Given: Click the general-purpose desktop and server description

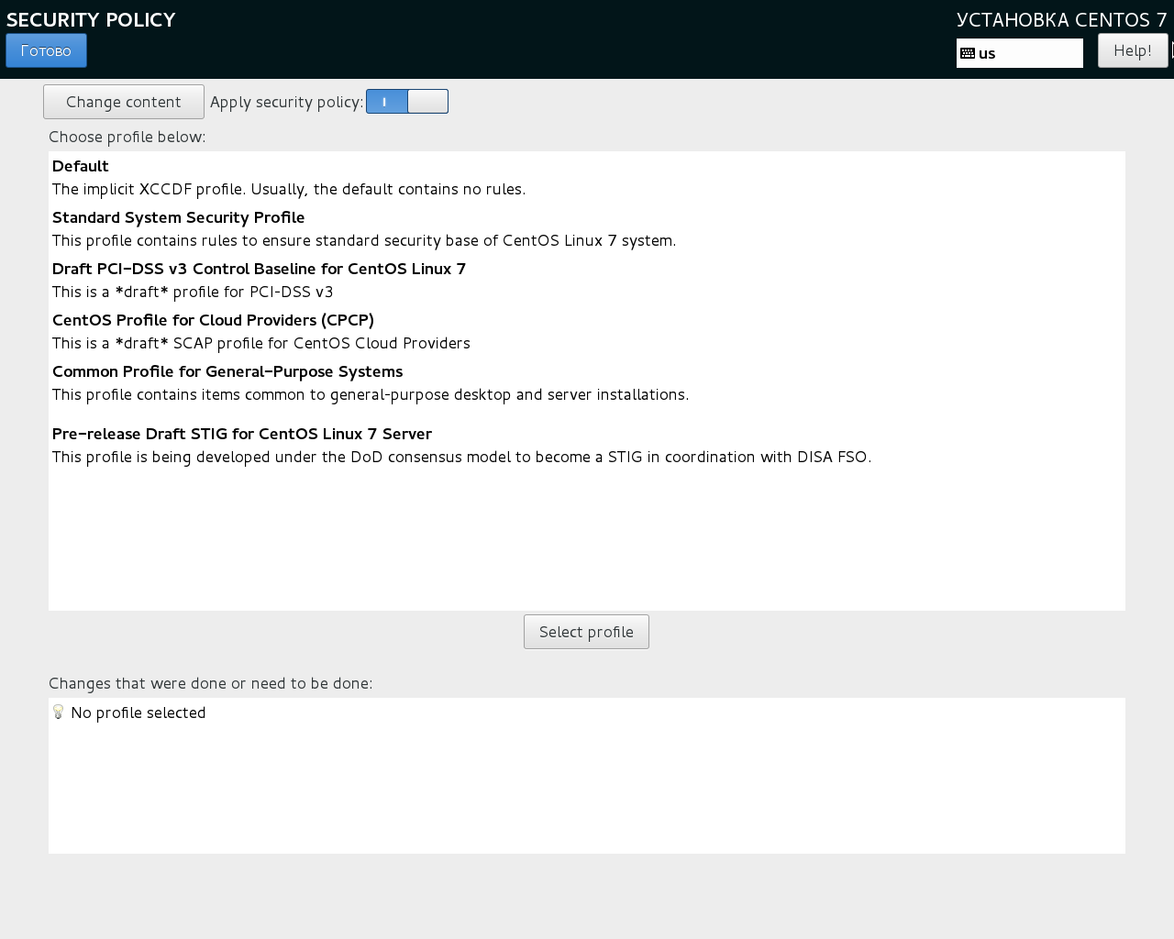Looking at the screenshot, I should click(x=371, y=394).
